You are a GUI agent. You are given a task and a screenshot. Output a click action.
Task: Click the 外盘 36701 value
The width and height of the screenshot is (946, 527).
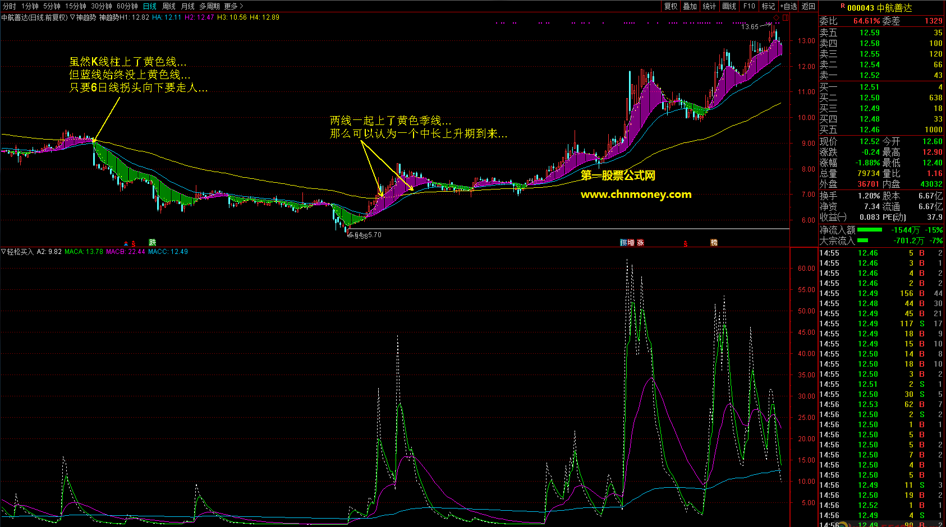869,184
